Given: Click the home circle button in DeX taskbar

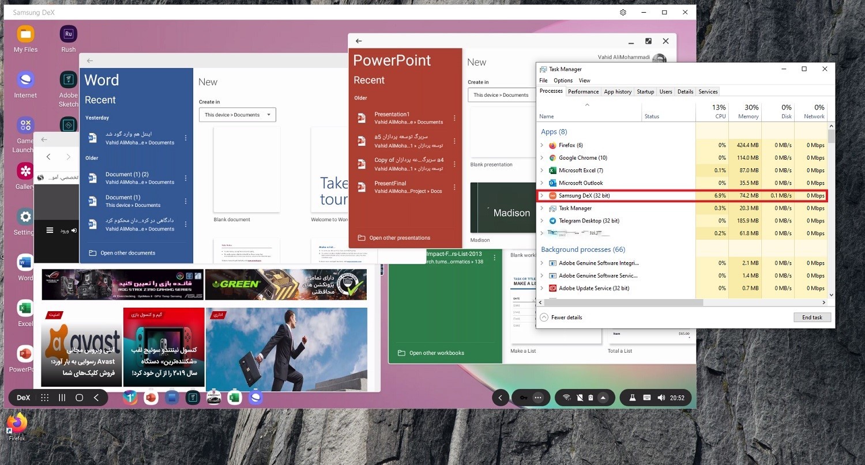Looking at the screenshot, I should click(x=80, y=398).
